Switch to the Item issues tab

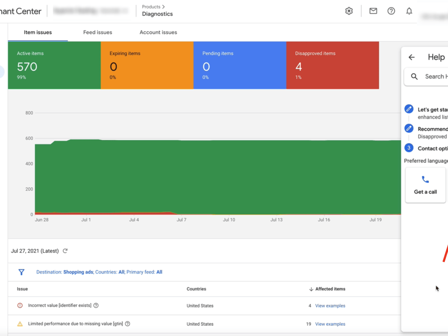click(38, 32)
